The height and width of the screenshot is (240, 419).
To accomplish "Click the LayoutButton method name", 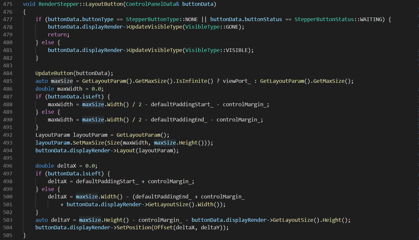I will pyautogui.click(x=104, y=4).
